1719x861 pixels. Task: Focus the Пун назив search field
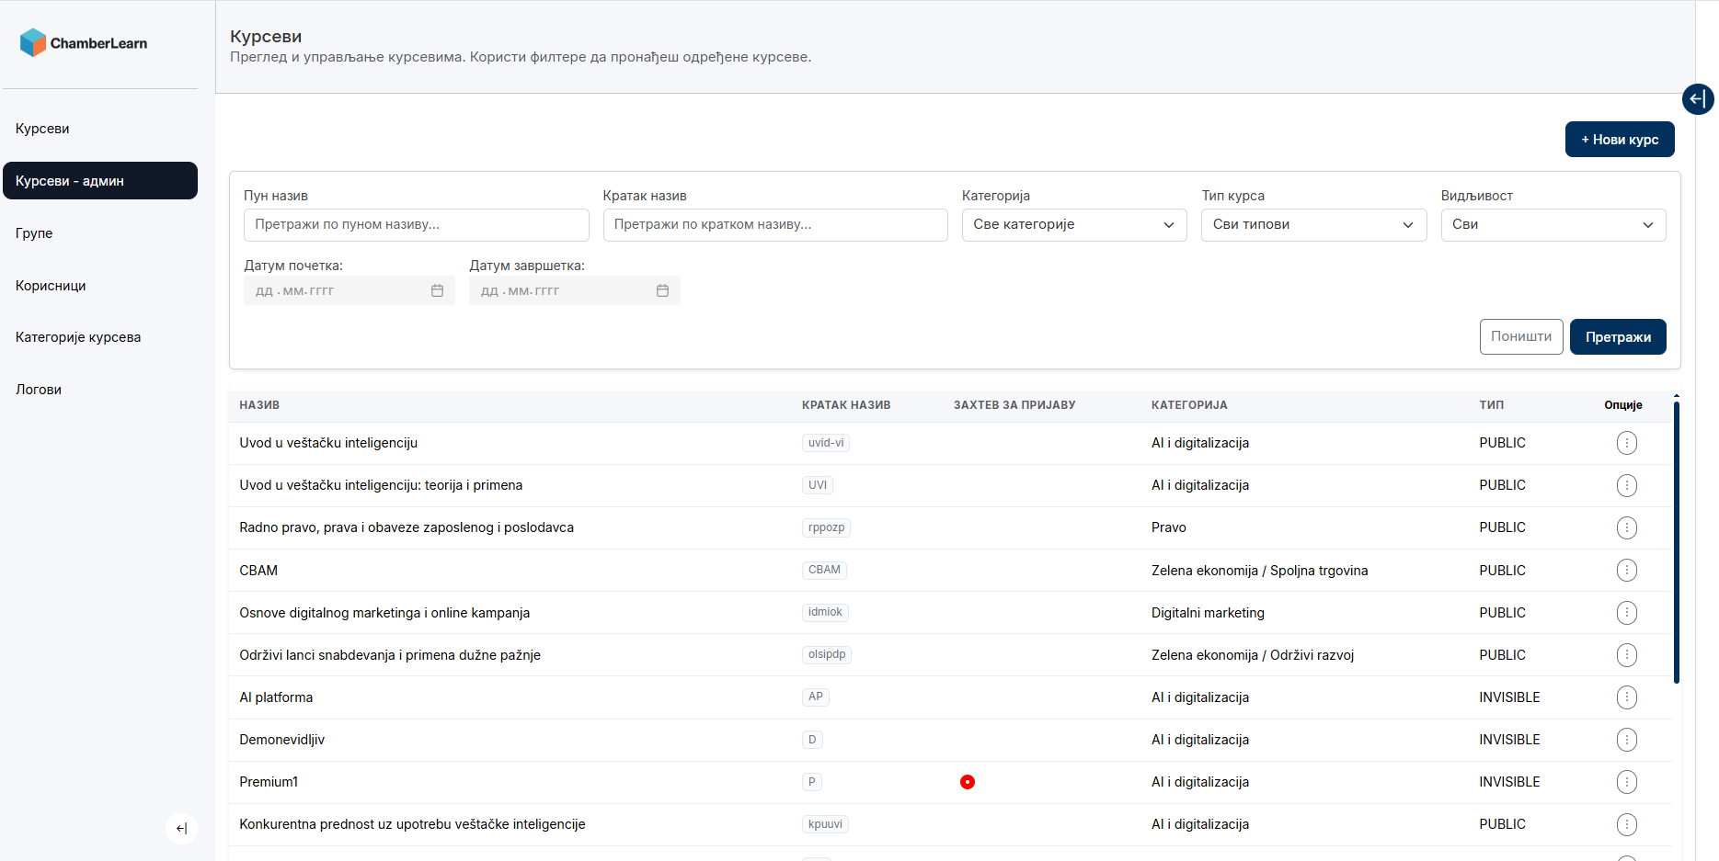[416, 225]
